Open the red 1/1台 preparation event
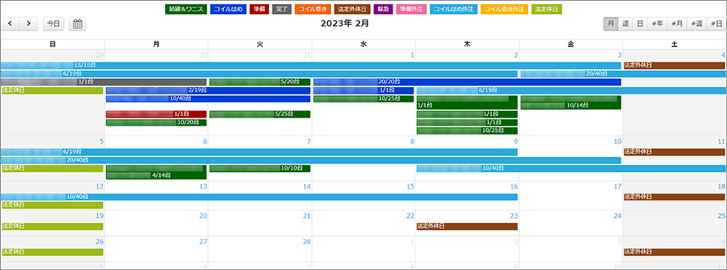The width and height of the screenshot is (727, 270). click(156, 114)
